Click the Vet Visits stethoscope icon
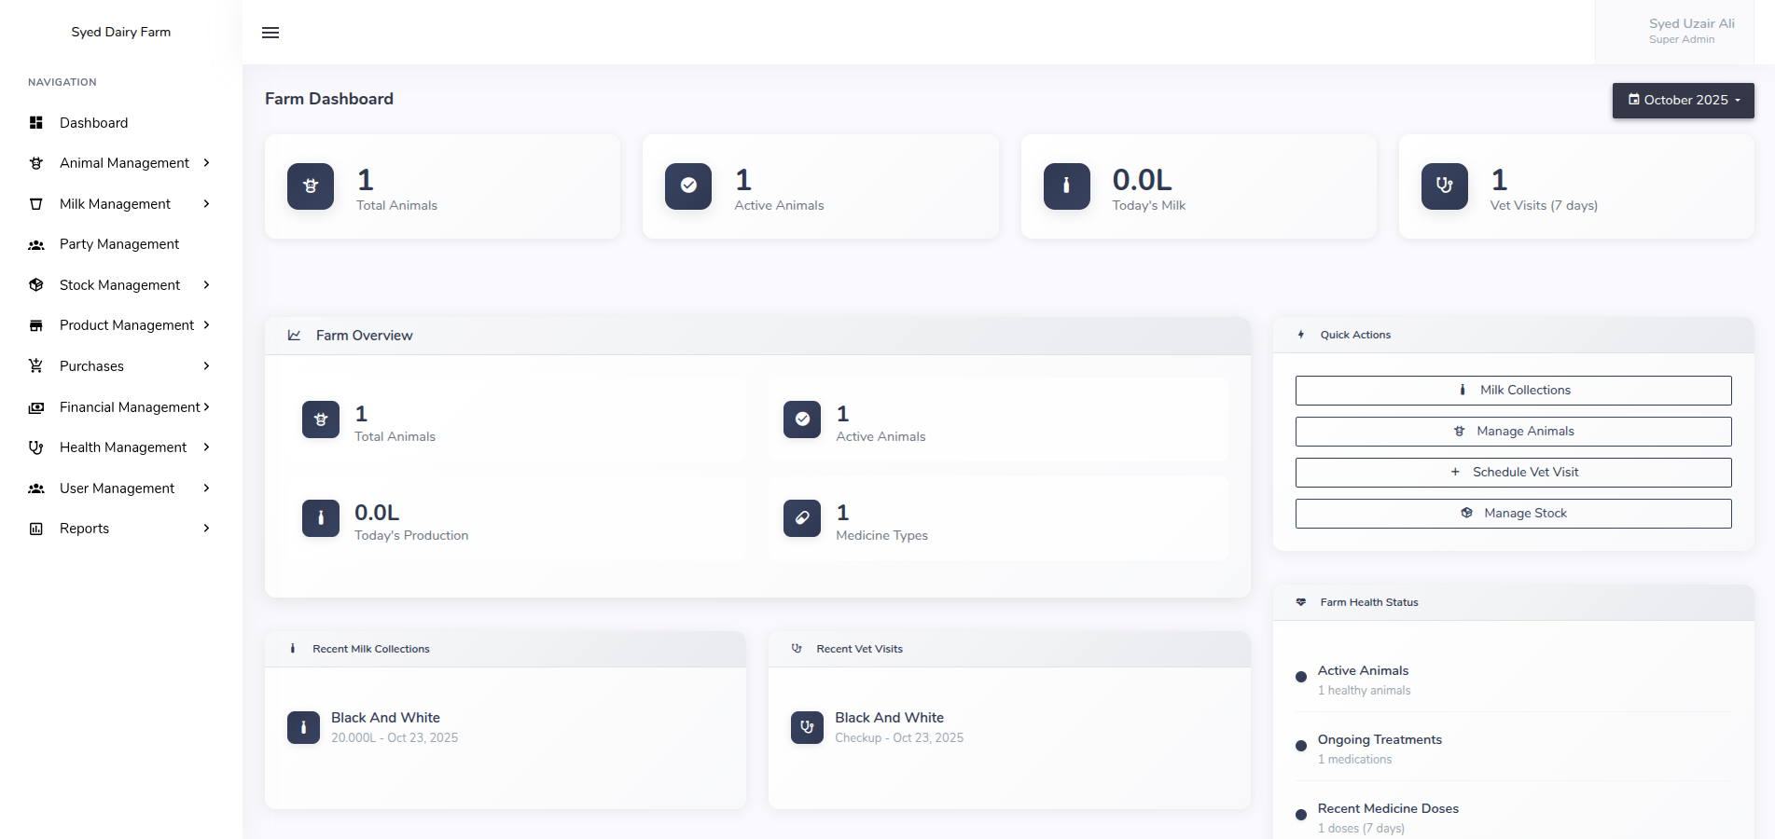 point(1444,186)
